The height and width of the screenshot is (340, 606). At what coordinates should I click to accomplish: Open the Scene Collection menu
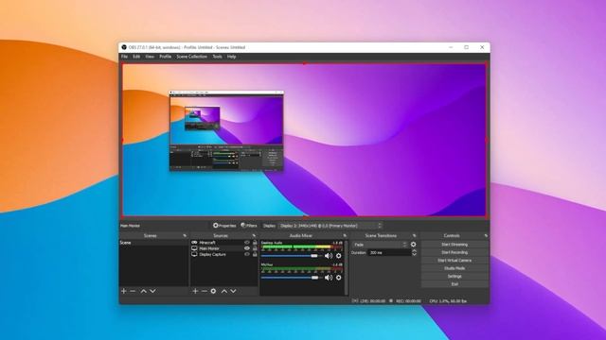(191, 57)
